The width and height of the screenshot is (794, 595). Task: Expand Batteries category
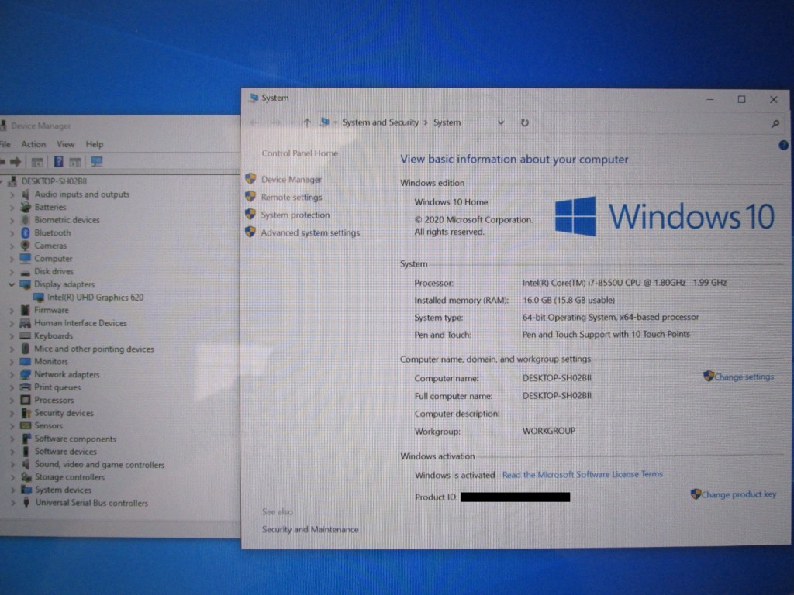[12, 208]
